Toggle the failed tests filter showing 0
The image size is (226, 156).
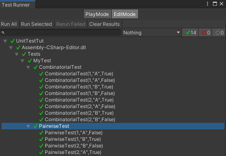205,33
